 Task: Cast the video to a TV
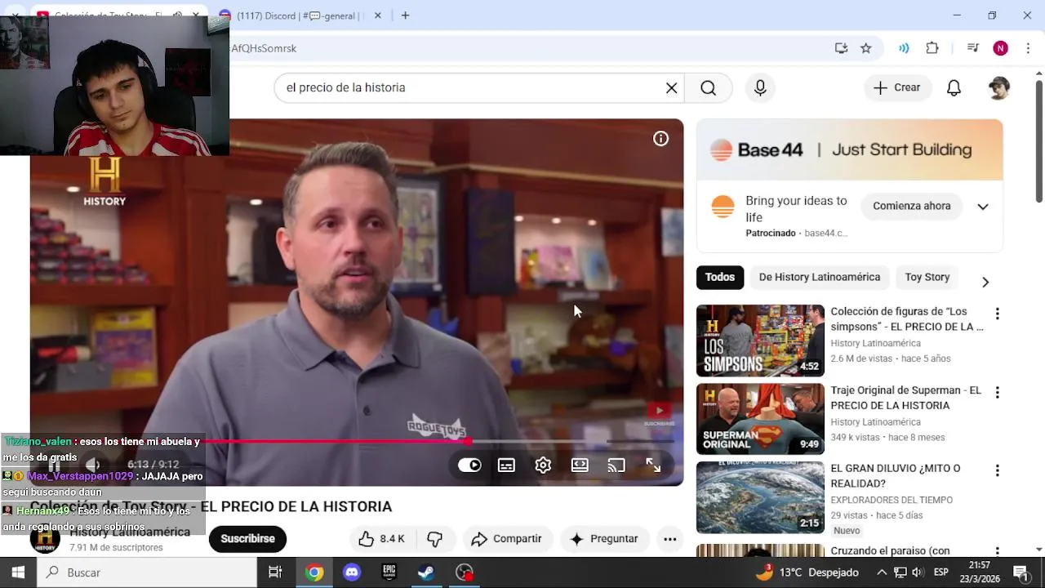(616, 465)
